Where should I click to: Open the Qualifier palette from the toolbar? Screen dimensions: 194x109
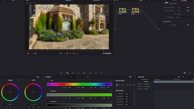67,73
